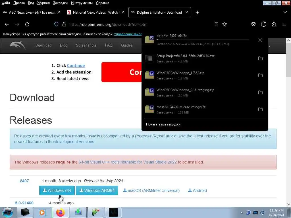This screenshot has width=291, height=218.
Task: Open the Вид menu
Action: tap(31, 3)
